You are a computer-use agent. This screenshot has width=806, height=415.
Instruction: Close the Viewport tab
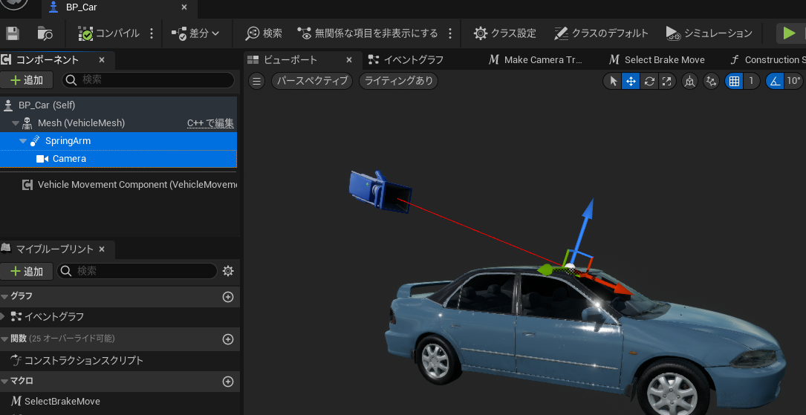pos(350,60)
